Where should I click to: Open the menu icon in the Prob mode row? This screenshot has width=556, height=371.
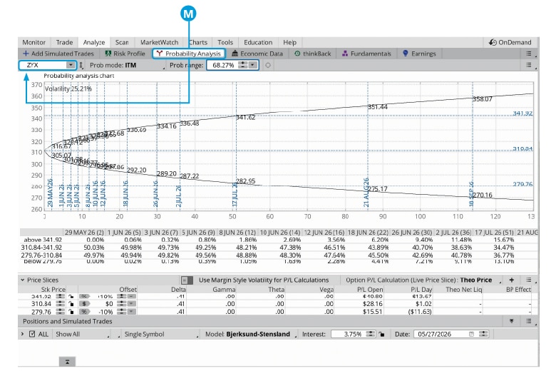(x=529, y=65)
